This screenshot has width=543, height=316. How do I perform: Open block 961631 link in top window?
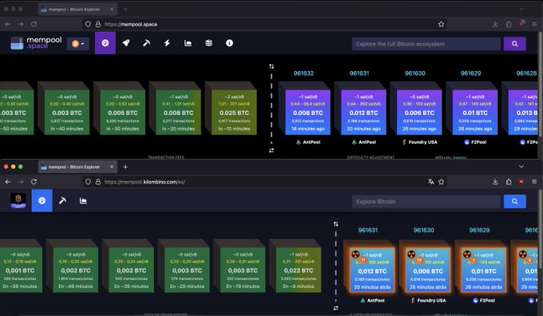[359, 73]
